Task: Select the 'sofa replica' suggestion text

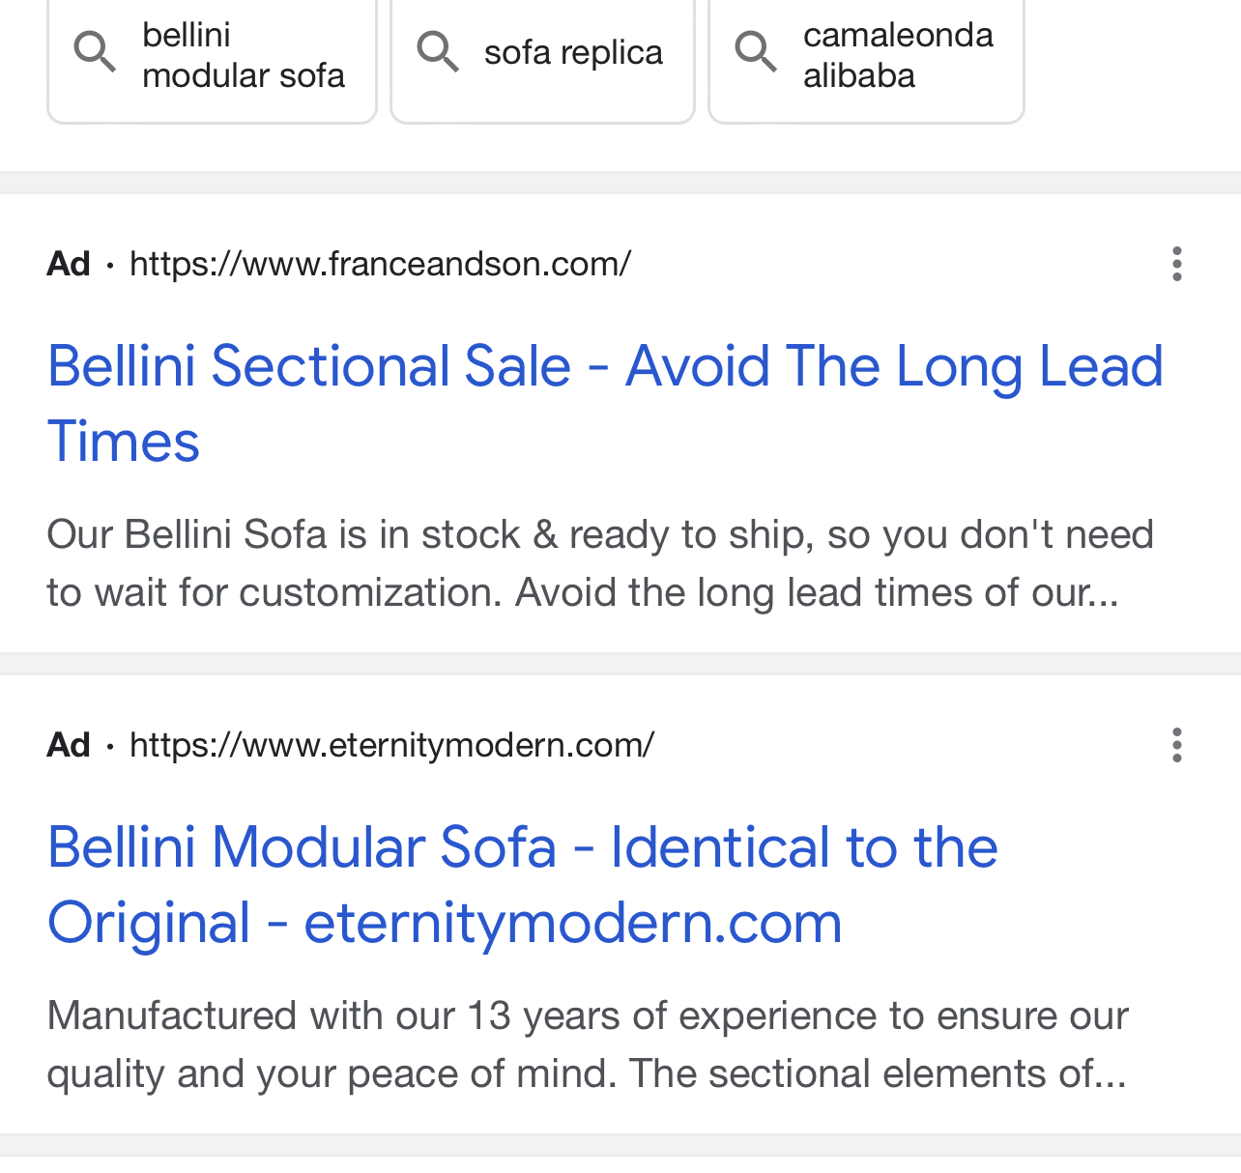Action: click(573, 52)
